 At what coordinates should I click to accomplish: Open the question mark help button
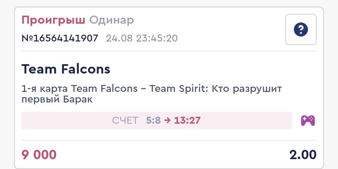tap(301, 30)
